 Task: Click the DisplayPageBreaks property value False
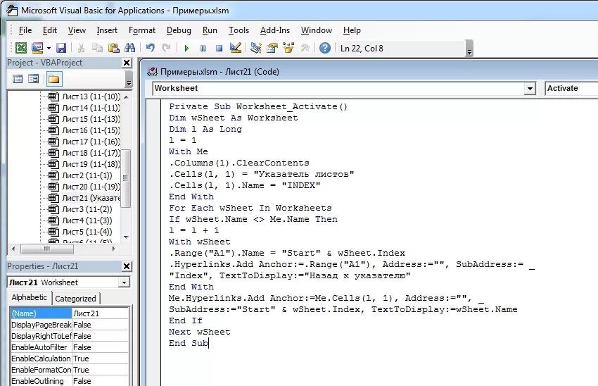[x=101, y=325]
